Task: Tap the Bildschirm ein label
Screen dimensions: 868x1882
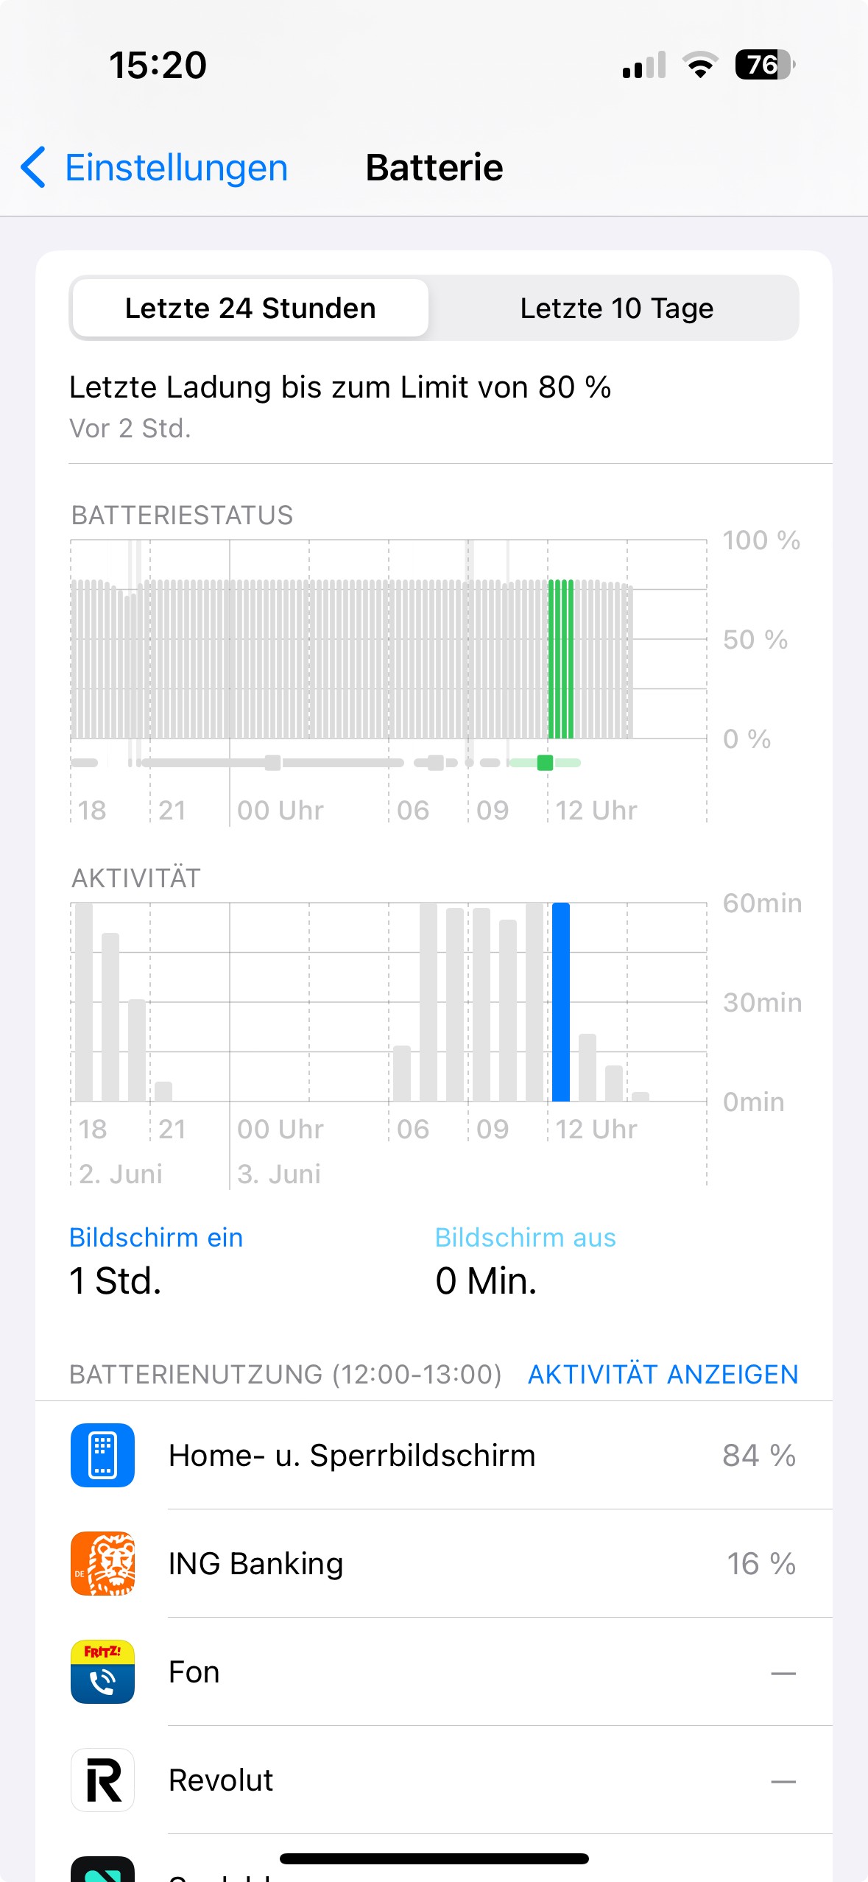Action: click(156, 1237)
